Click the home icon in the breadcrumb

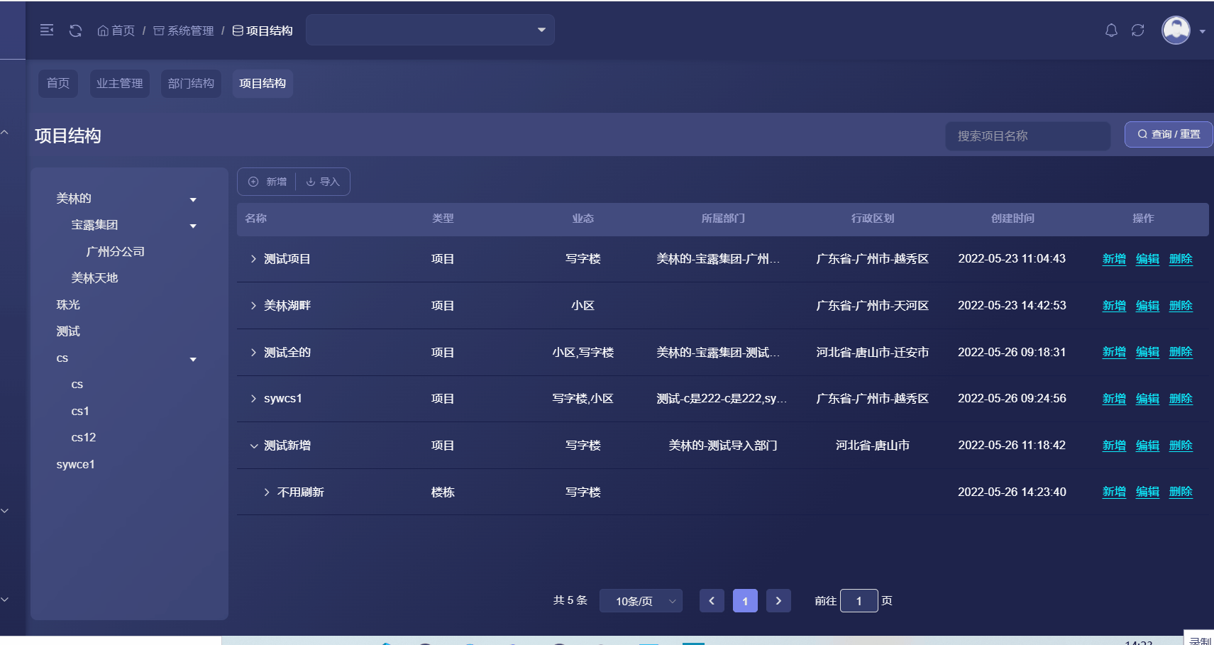(x=102, y=30)
